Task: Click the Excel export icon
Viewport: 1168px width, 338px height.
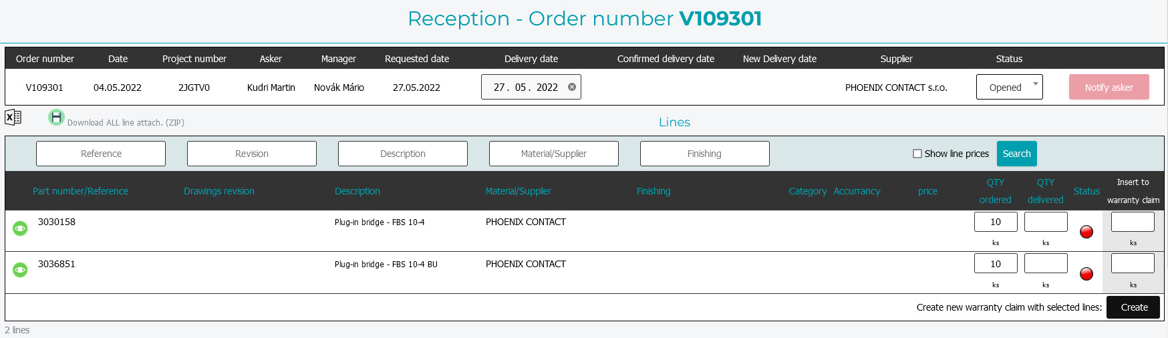Action: pyautogui.click(x=13, y=118)
